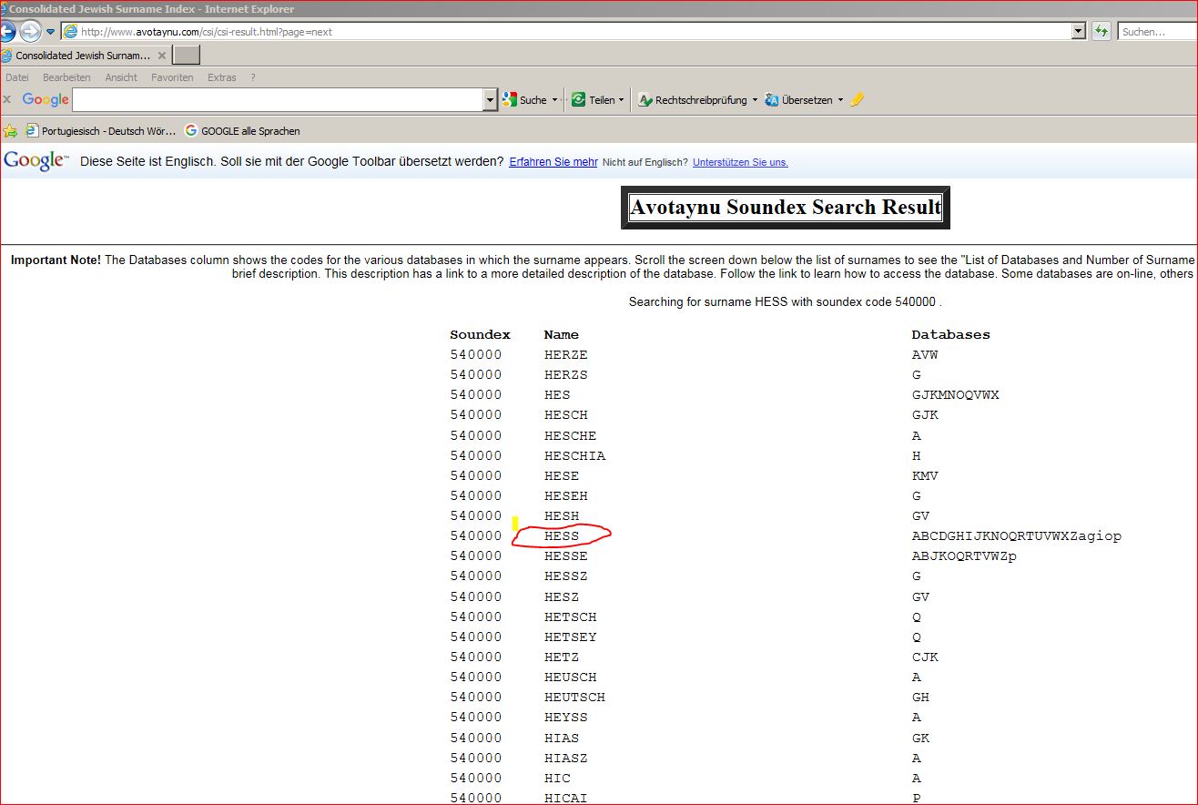Viewport: 1198px width, 805px height.
Task: Click database codes GJKMNOQVWX
Action: tap(956, 394)
